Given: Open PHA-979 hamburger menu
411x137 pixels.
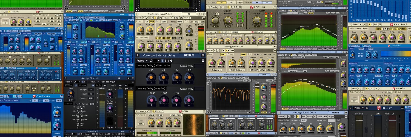Looking at the screenshot, I should [275, 51].
